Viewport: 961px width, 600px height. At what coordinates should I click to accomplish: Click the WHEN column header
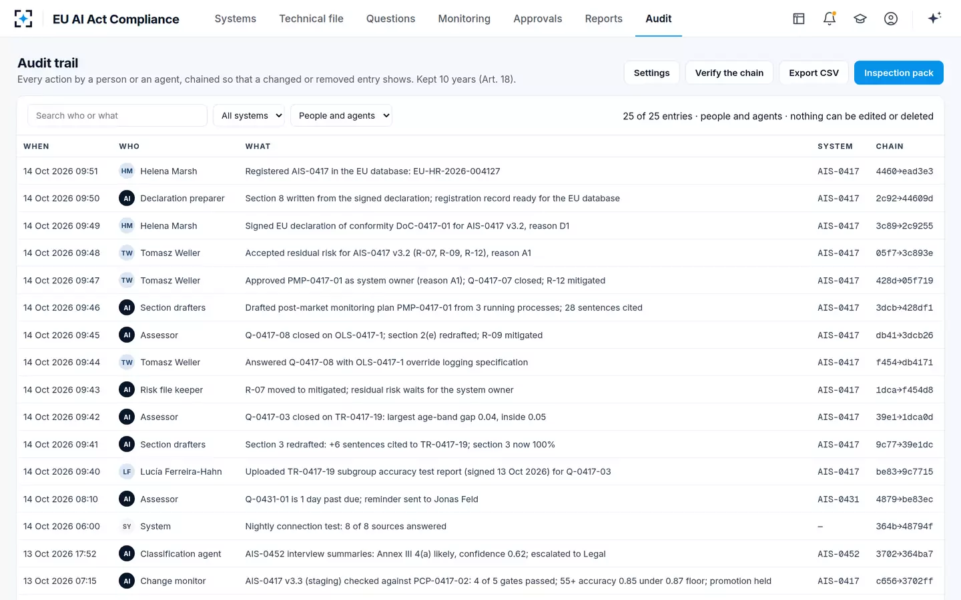tap(36, 147)
